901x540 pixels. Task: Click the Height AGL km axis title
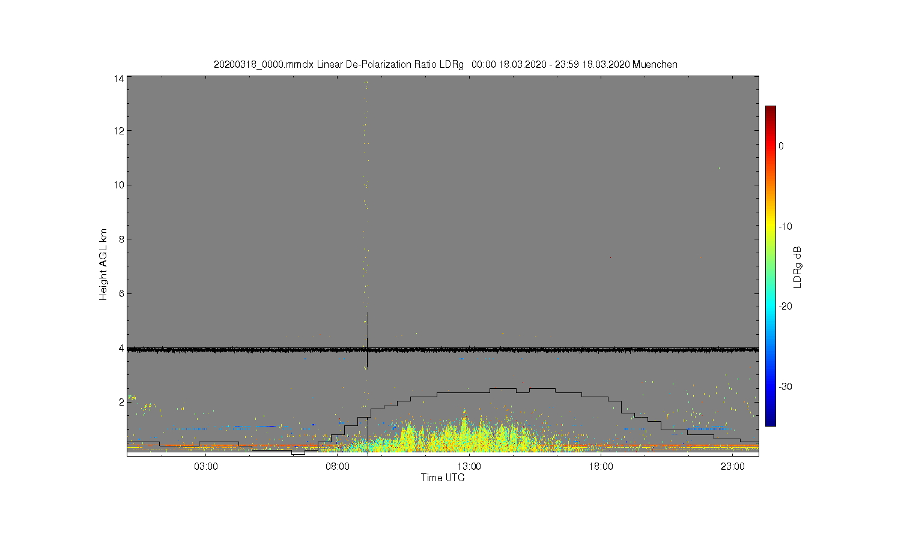(103, 265)
